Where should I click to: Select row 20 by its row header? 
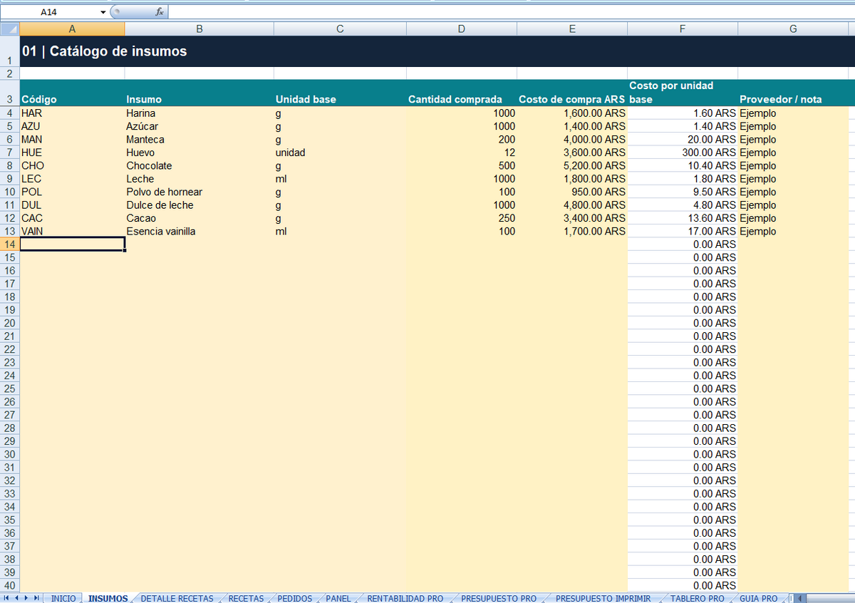coord(10,323)
